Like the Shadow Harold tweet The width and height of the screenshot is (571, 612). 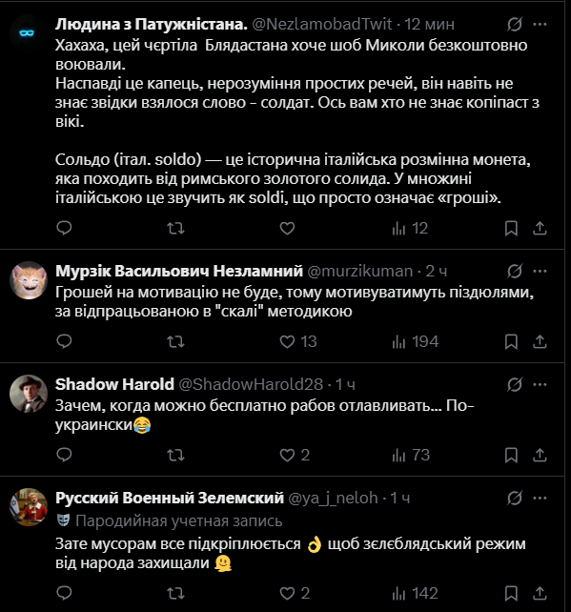pos(295,455)
